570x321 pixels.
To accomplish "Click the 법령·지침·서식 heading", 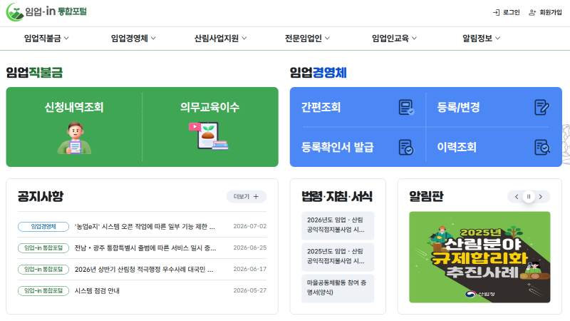I will click(x=337, y=197).
